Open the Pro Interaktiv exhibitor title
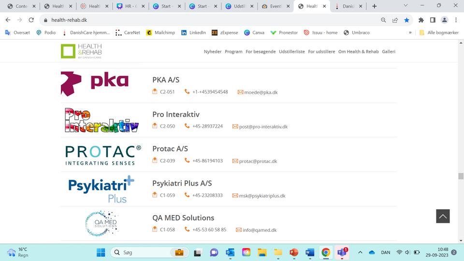 tap(176, 114)
